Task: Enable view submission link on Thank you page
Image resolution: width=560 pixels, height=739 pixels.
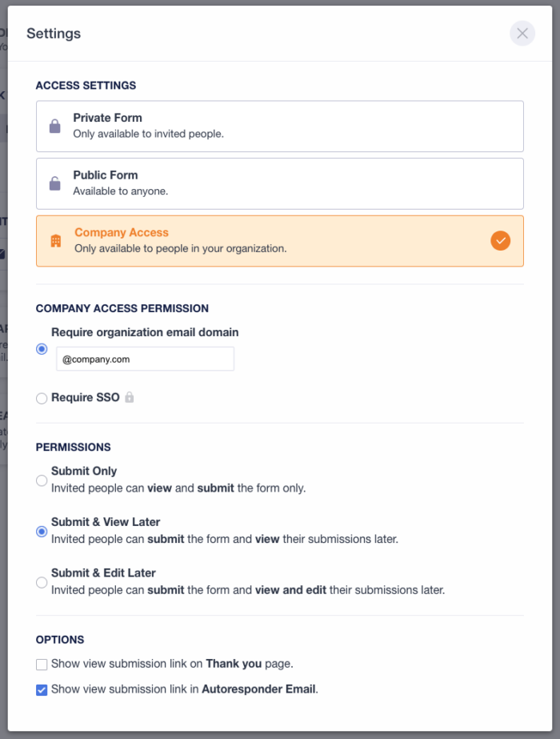Action: [x=42, y=664]
